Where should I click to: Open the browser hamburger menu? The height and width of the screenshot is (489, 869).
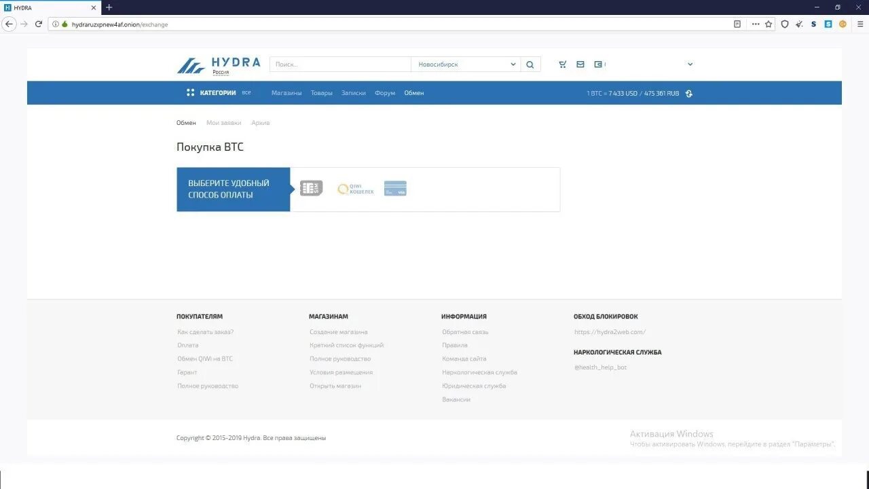[860, 24]
